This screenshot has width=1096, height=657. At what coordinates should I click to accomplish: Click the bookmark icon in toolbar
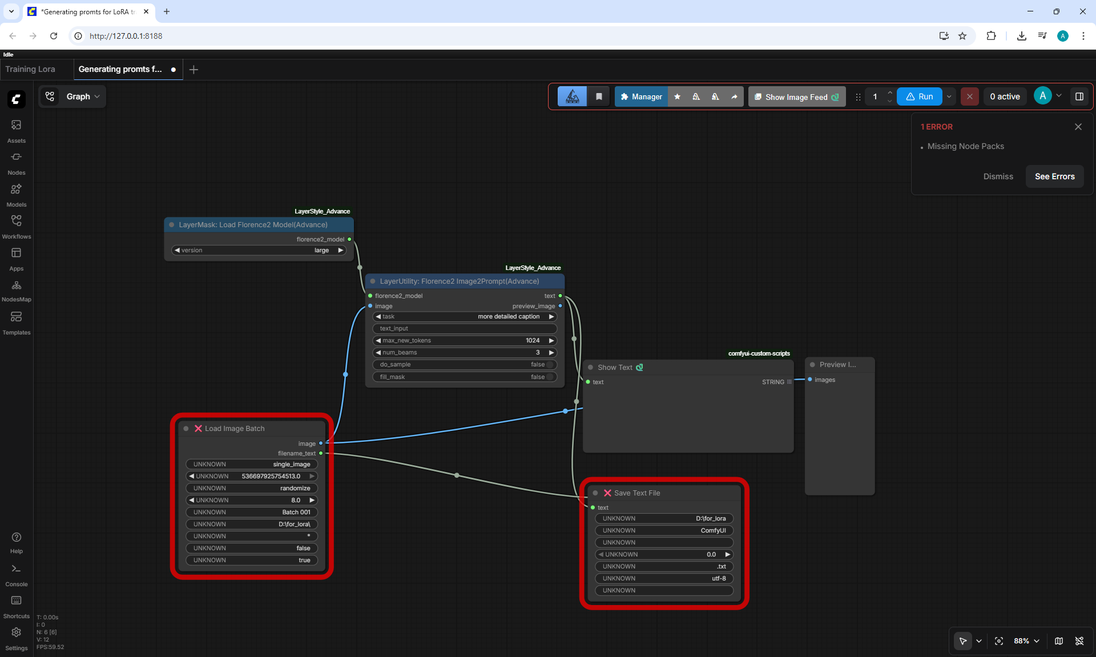[x=599, y=96]
